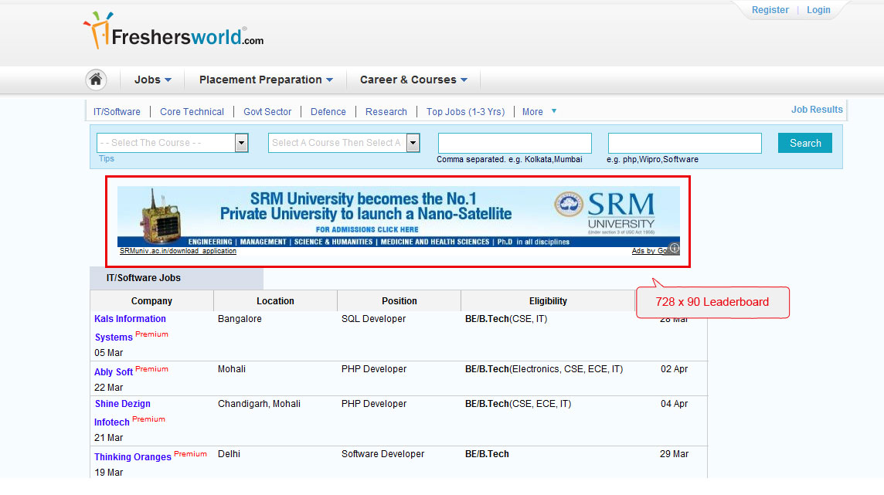This screenshot has height=495, width=884.
Task: Open the Ably Soft company link
Action: tap(114, 372)
